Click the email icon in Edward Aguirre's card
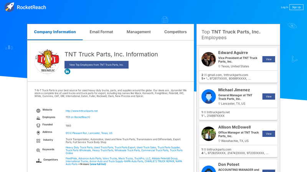 205,75
